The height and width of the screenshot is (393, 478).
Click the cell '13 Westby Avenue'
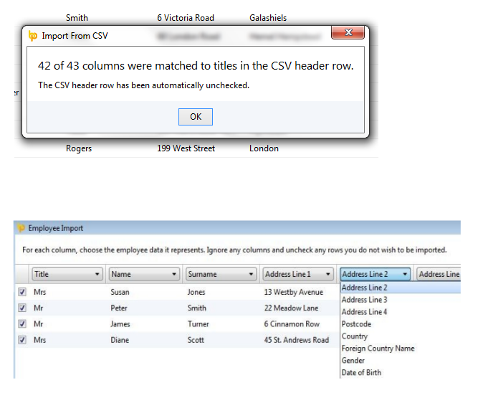click(293, 292)
